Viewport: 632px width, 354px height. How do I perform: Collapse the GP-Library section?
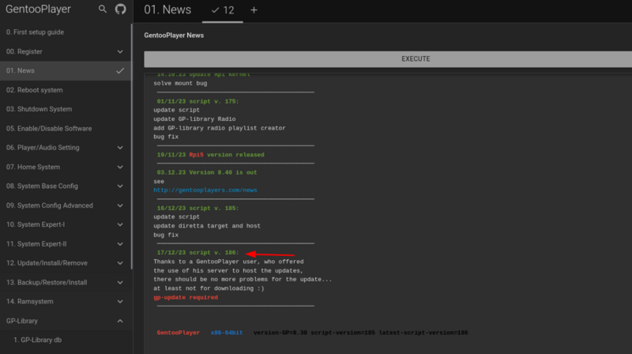click(120, 321)
